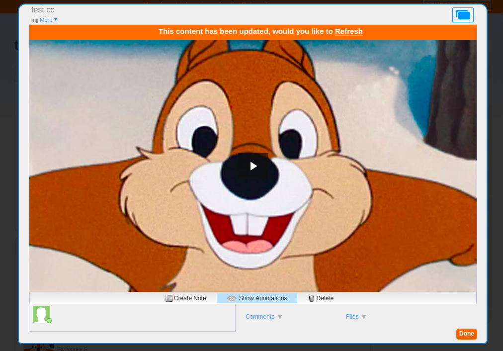Expand the Comments section arrow

(280, 317)
